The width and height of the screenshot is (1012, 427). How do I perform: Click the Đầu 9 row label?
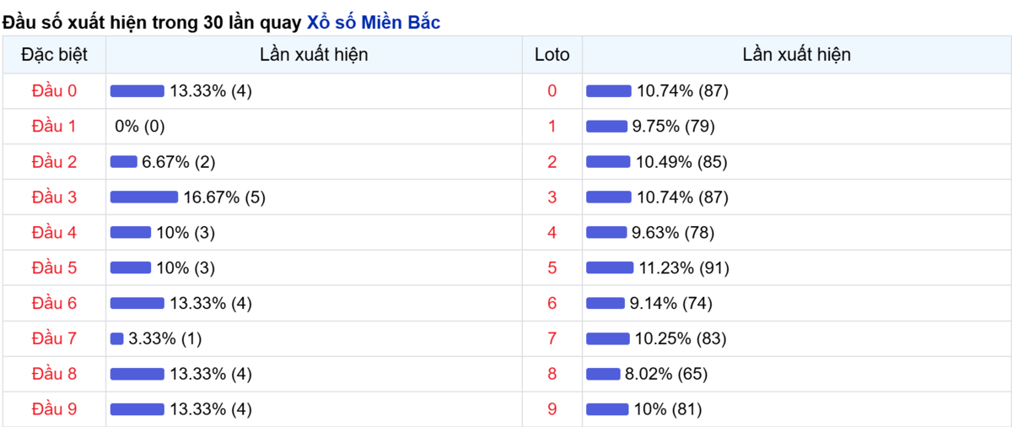(x=54, y=410)
